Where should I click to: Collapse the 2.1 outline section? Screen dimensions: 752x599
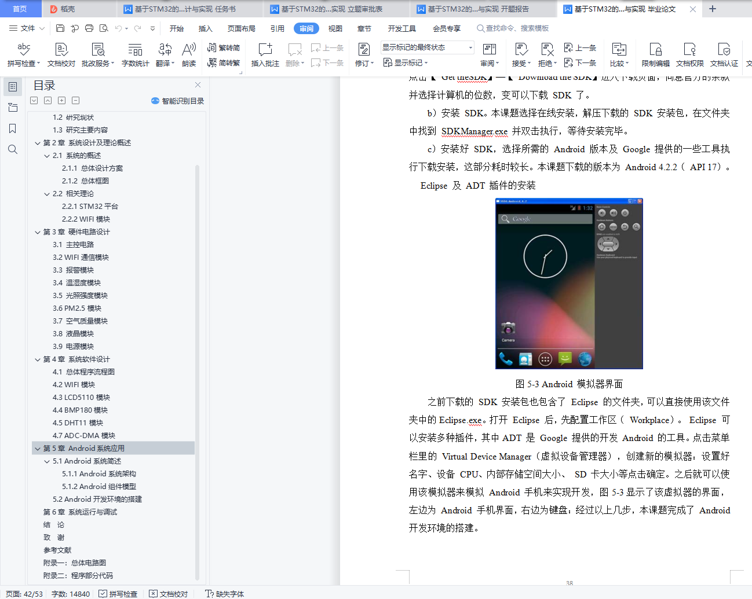click(x=47, y=156)
